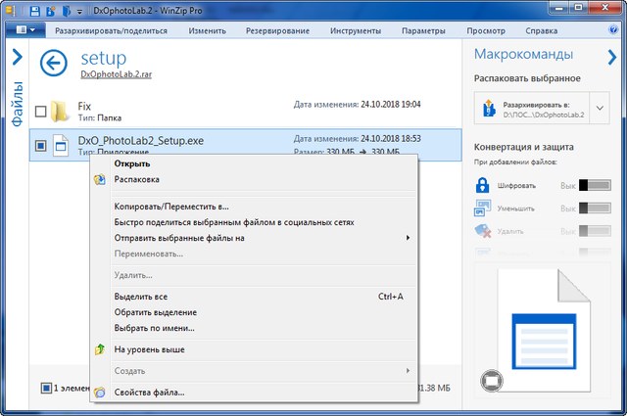Click the DxOphotoLab.2.rar archive link
The image size is (627, 416).
(x=116, y=74)
